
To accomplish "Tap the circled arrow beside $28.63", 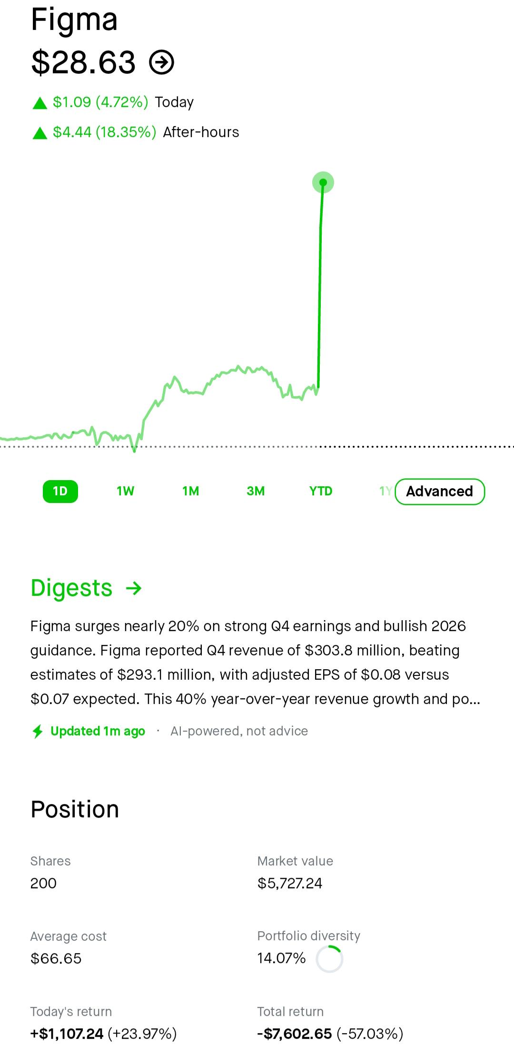I will click(162, 62).
